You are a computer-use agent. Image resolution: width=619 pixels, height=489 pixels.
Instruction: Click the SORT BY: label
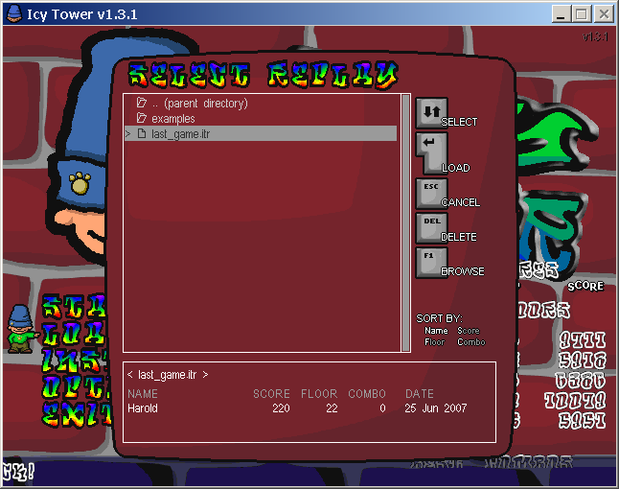(439, 318)
